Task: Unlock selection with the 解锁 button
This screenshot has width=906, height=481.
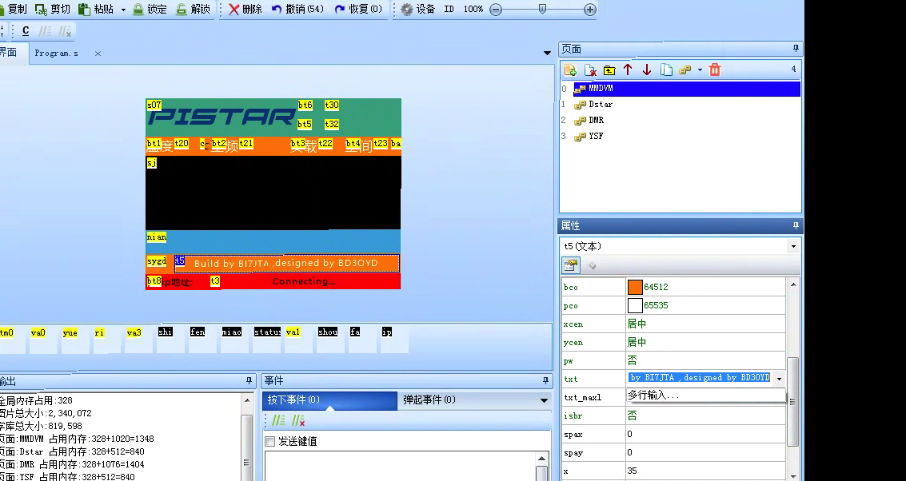Action: [x=193, y=10]
